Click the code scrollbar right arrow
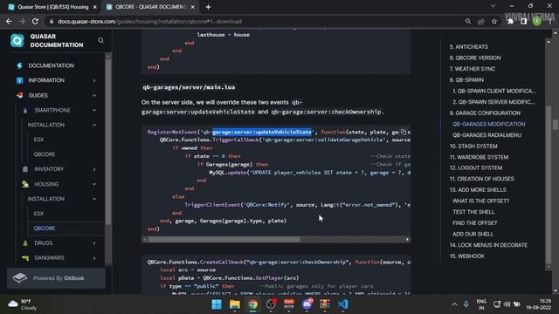 [x=408, y=240]
